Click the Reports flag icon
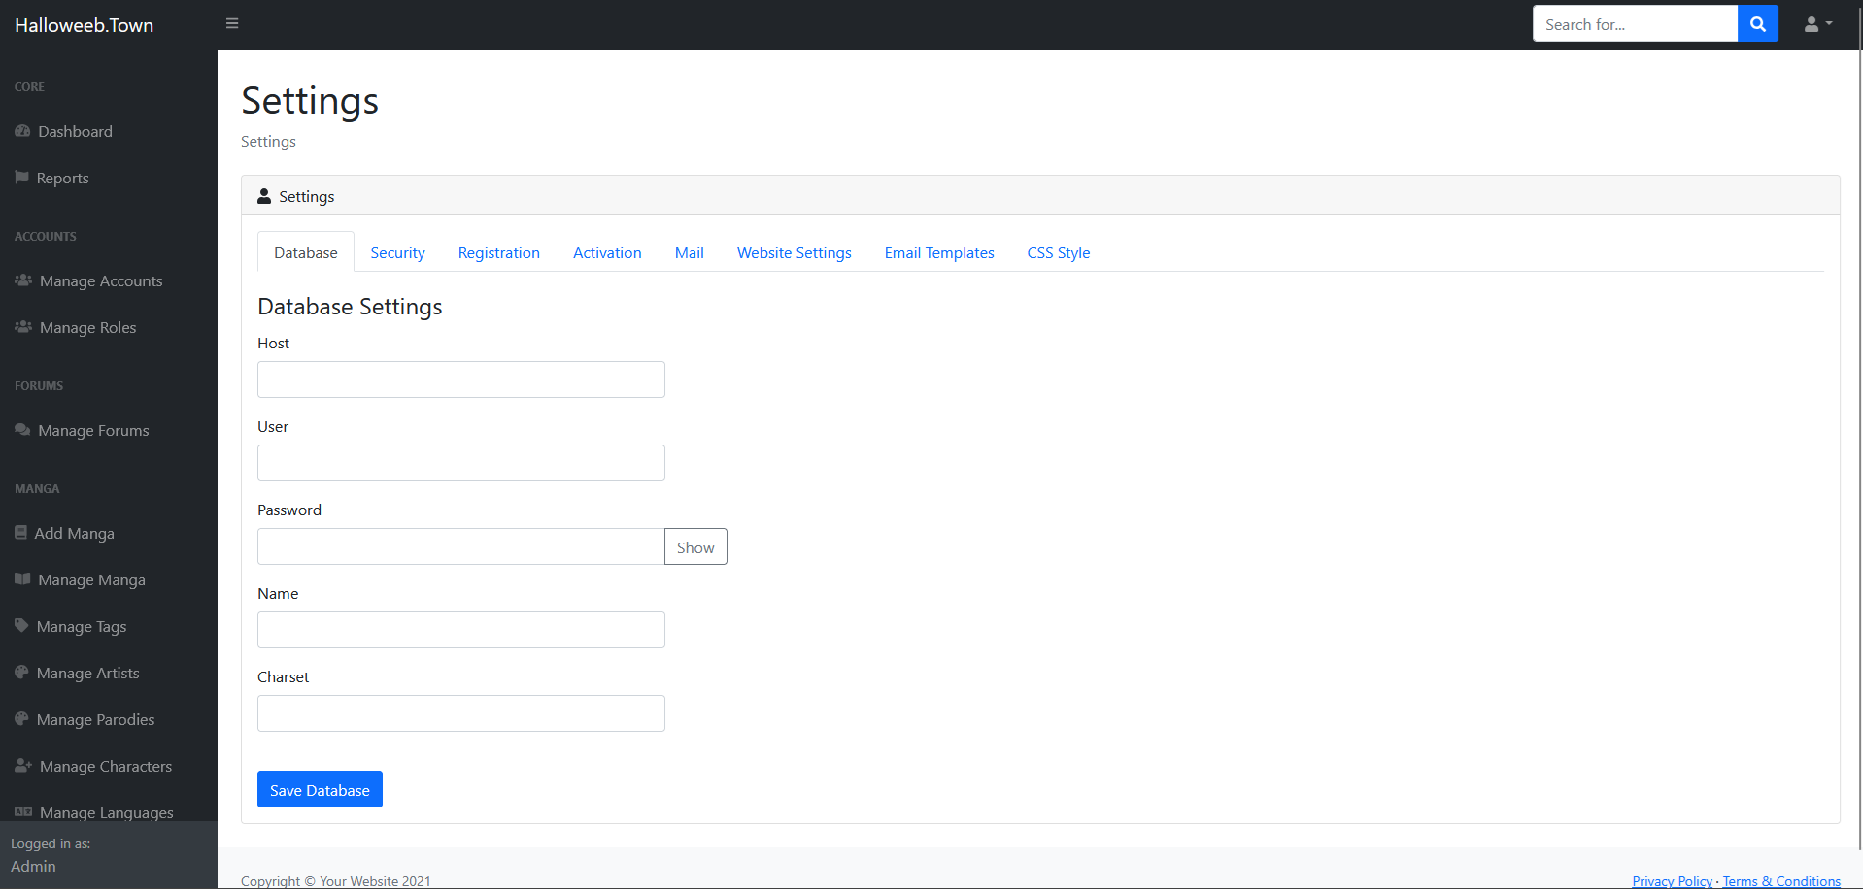Viewport: 1863px width, 889px height. point(21,178)
